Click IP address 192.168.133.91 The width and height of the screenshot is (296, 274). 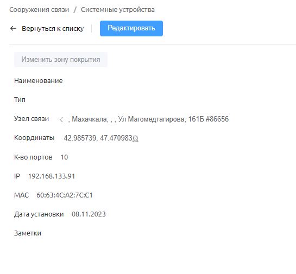52,176
